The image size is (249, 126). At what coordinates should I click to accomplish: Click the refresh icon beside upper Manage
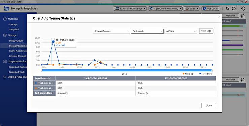[243, 16]
